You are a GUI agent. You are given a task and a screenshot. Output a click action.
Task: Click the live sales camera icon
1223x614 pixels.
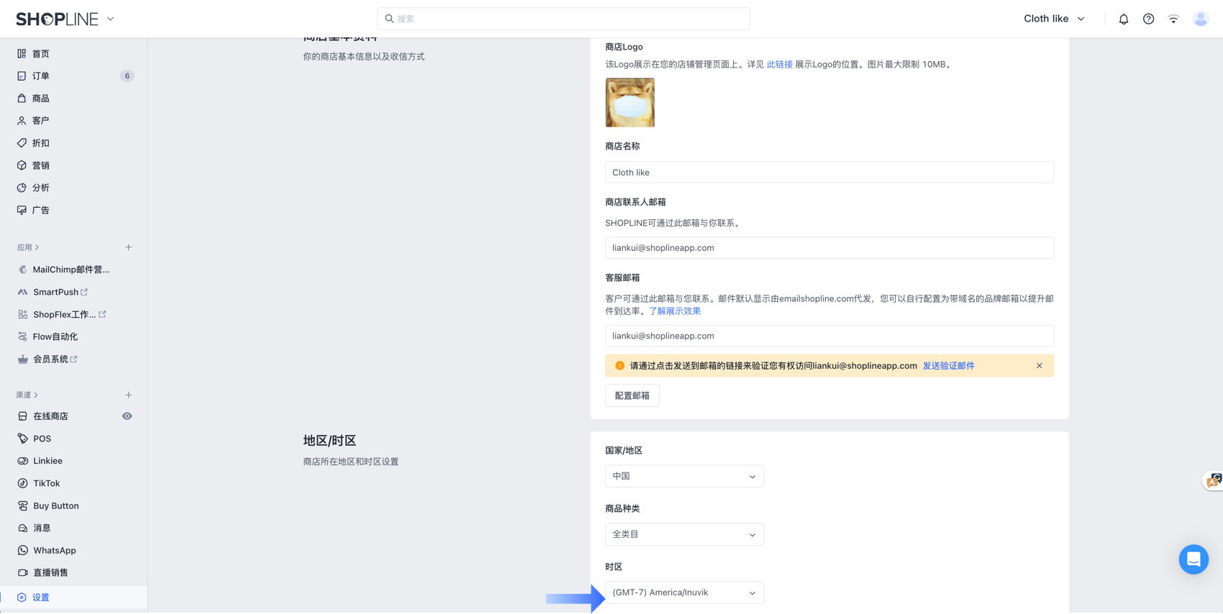coord(22,572)
